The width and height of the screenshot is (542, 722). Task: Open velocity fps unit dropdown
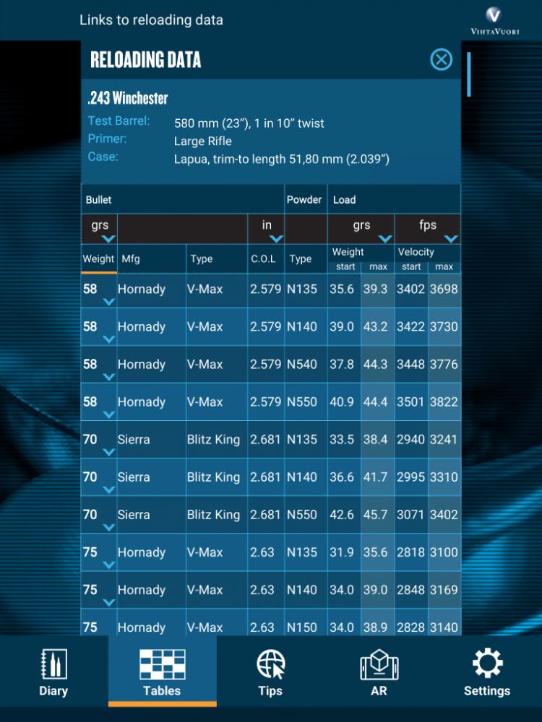[428, 229]
